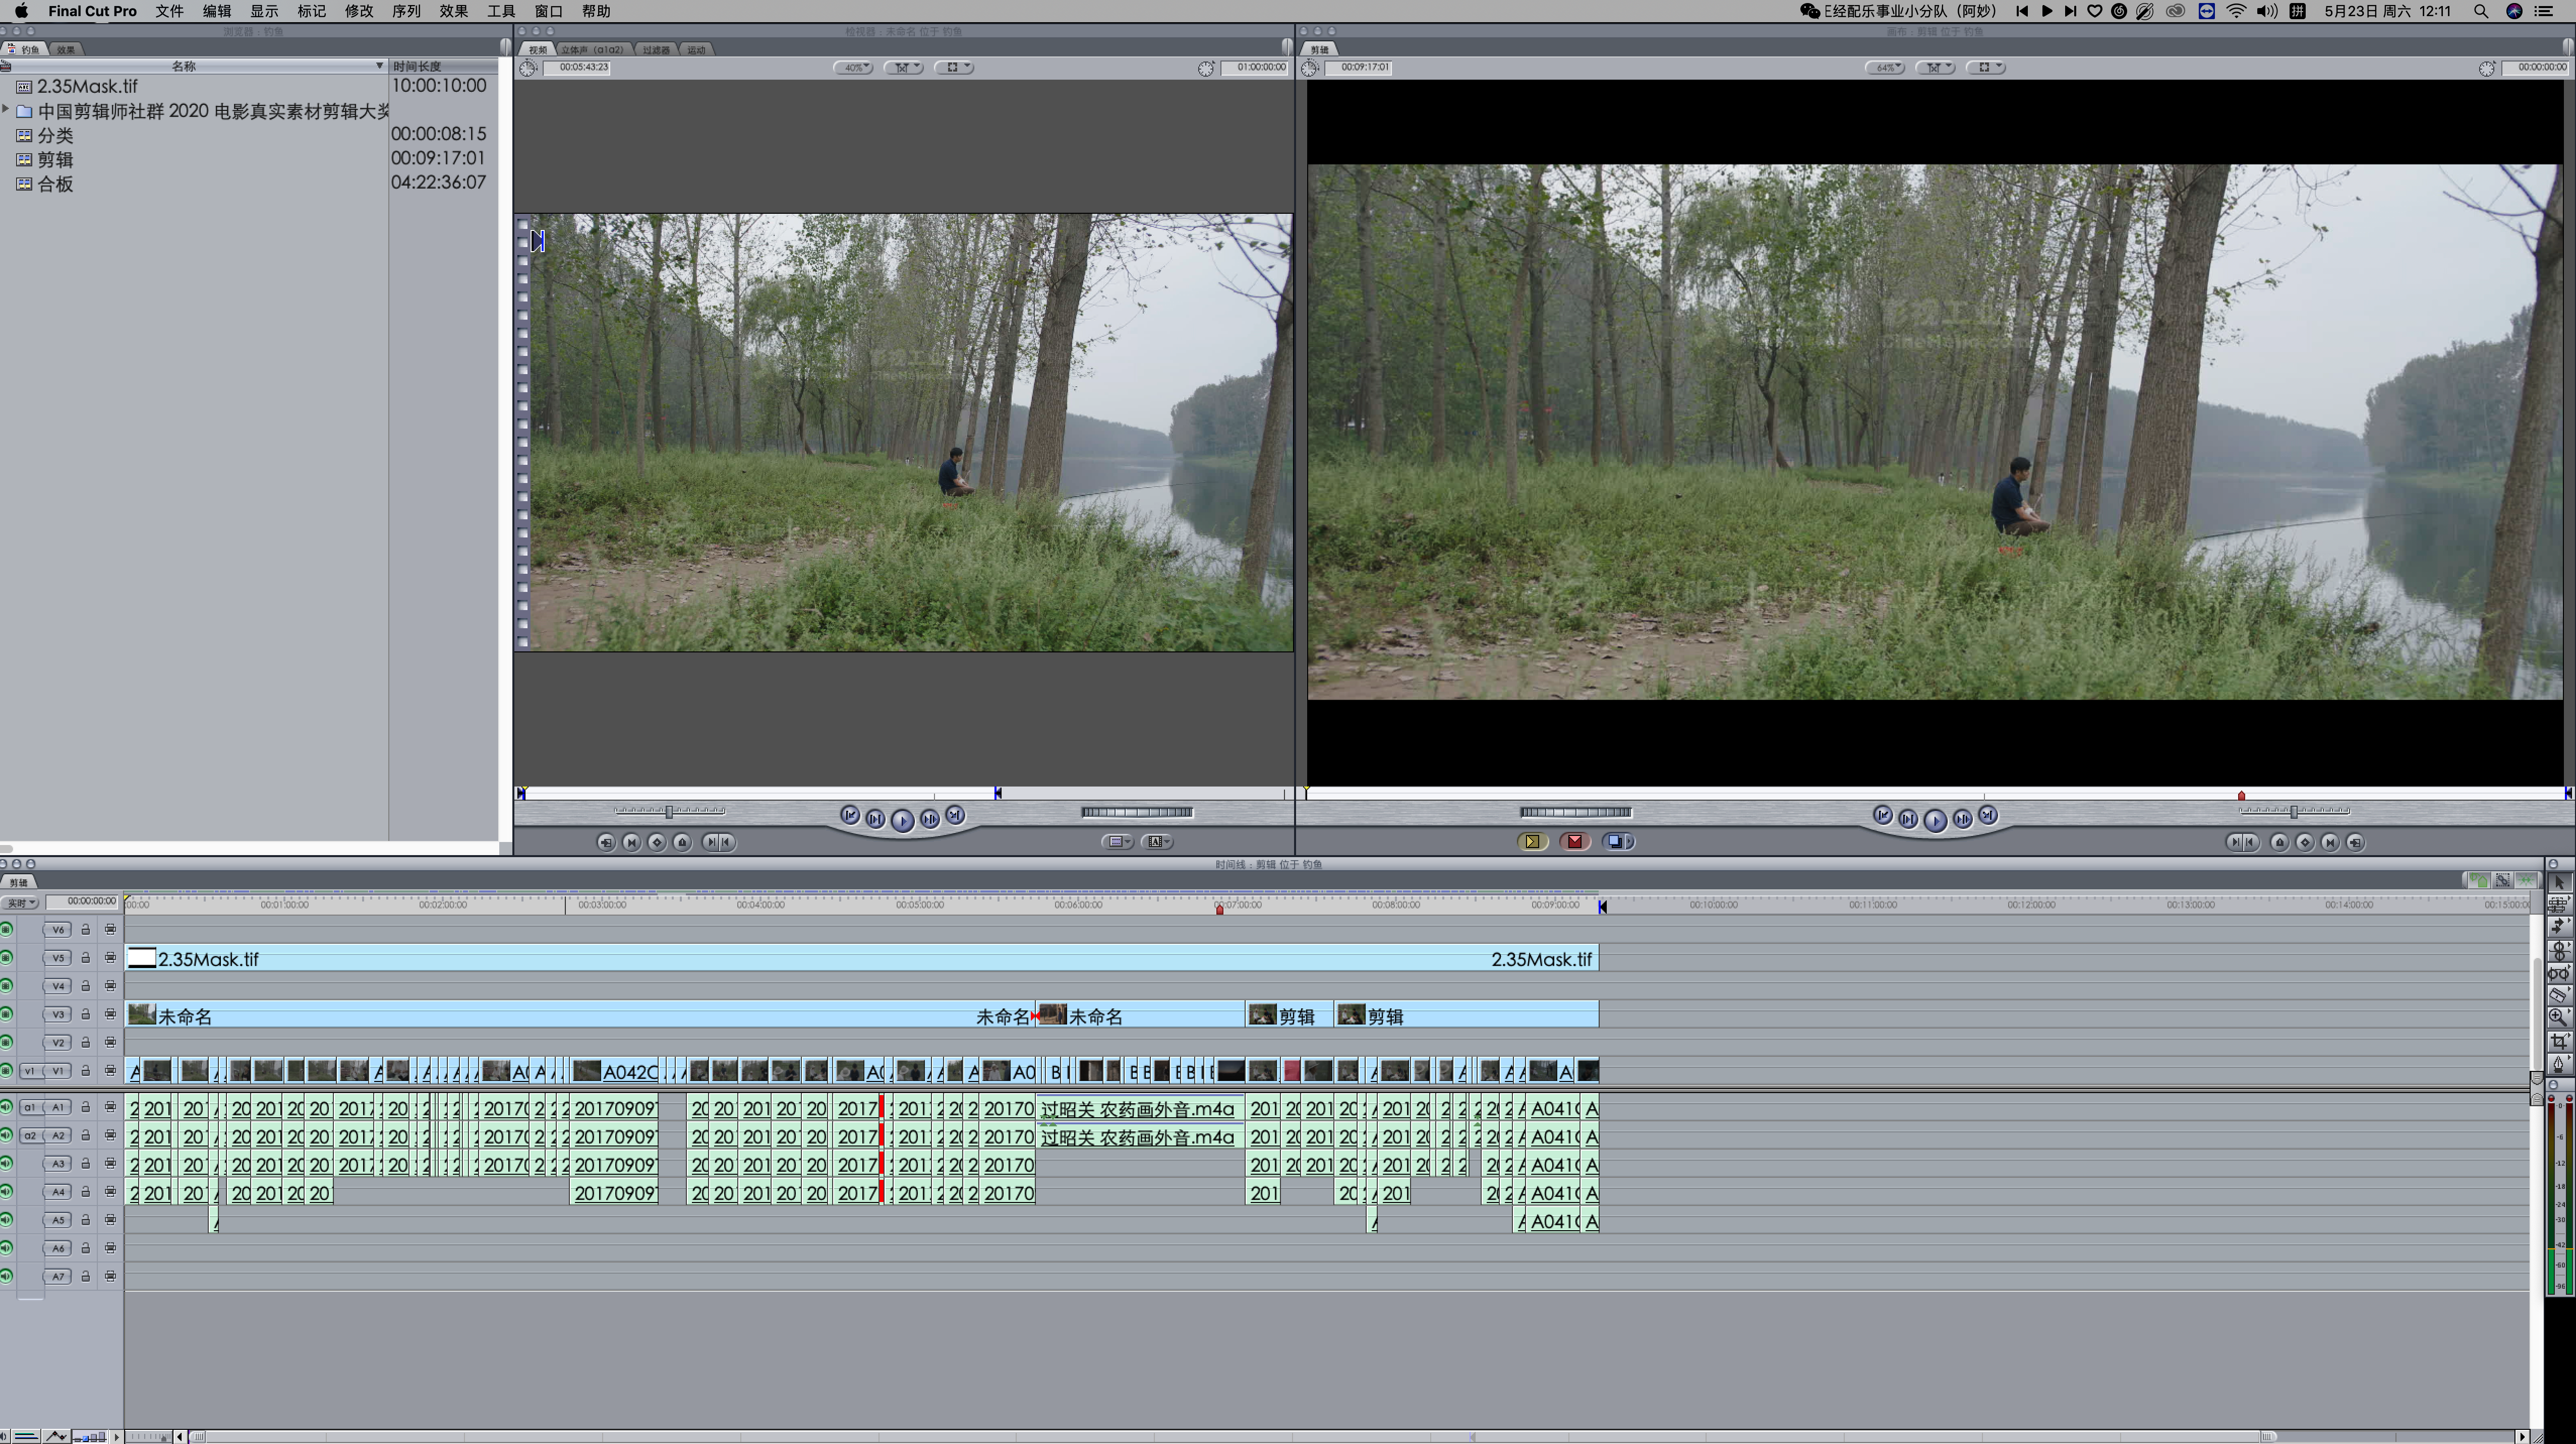Mute the A3 audio track

click(7, 1163)
